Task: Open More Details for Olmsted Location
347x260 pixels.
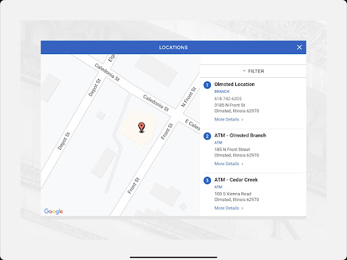Action: pos(229,119)
